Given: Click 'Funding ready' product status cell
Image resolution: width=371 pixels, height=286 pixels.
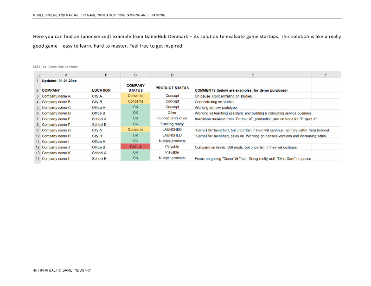Looking at the screenshot, I should click(x=172, y=124).
